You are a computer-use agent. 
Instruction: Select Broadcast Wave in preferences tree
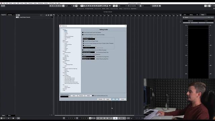[69, 65]
